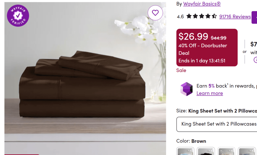257x155 pixels.
Task: Click the alternate financing price on right
Action: [253, 44]
